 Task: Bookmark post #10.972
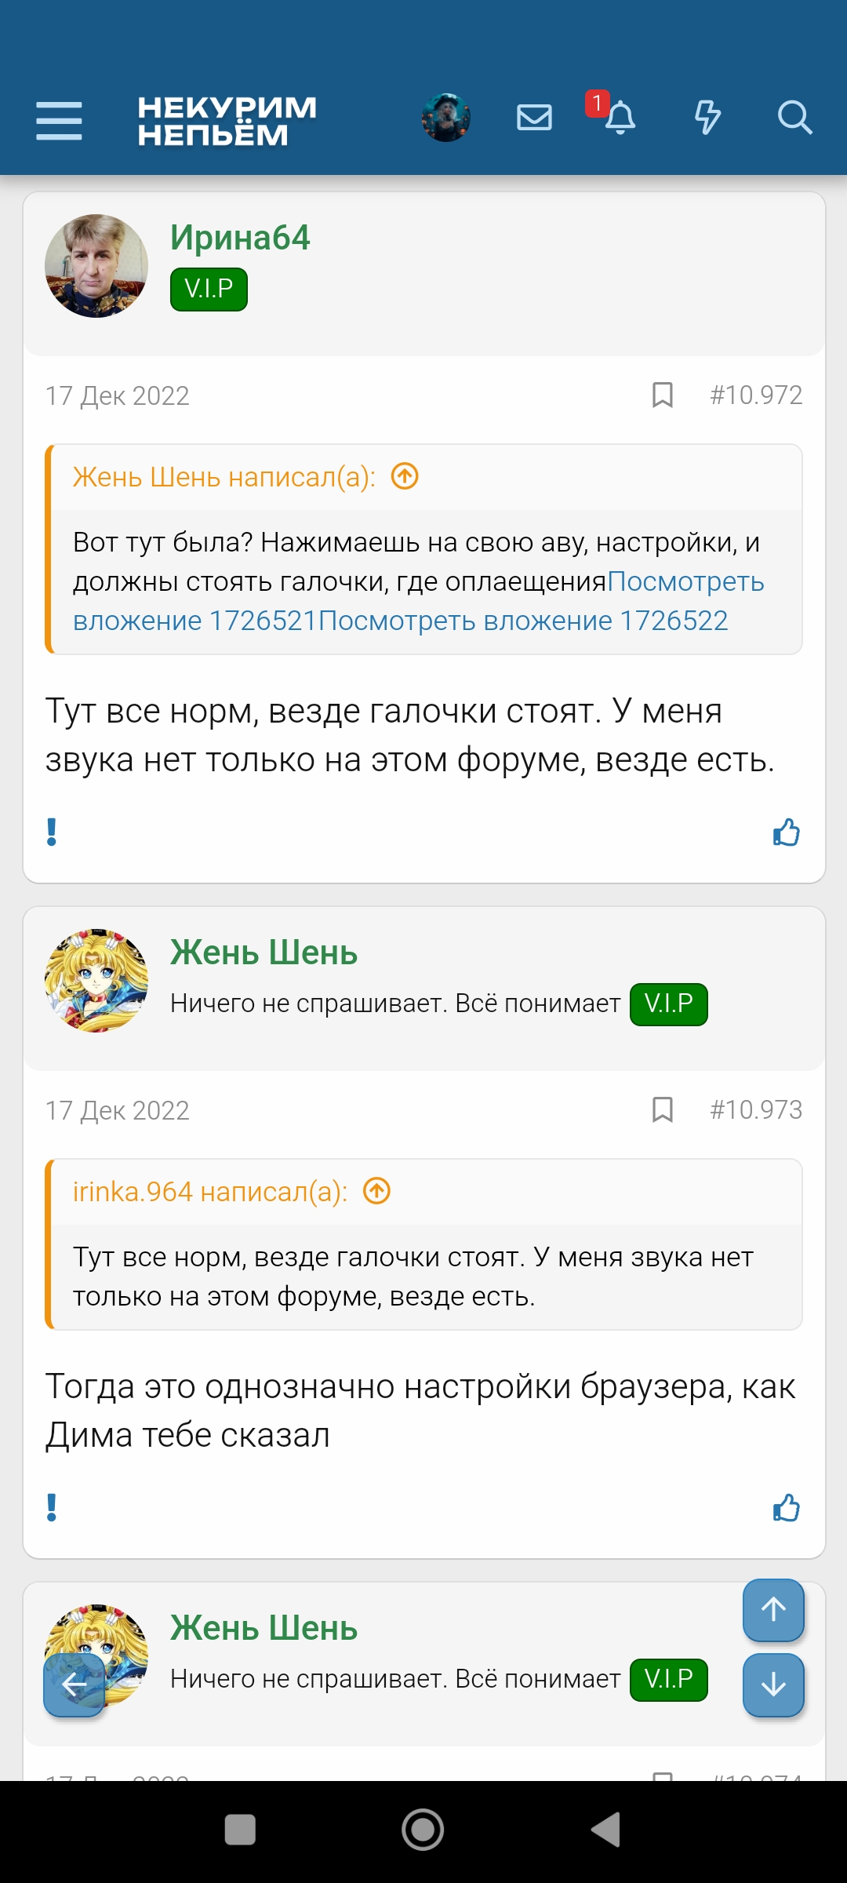pyautogui.click(x=663, y=395)
